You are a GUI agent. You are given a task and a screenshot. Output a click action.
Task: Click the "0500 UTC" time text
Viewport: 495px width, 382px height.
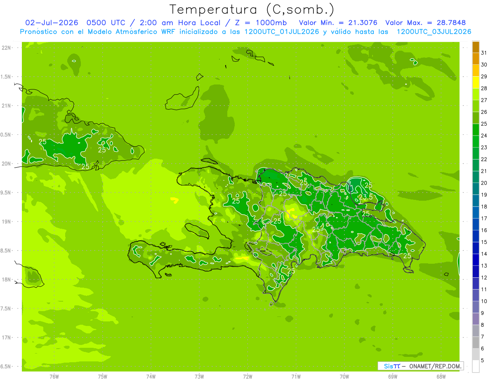click(x=105, y=23)
